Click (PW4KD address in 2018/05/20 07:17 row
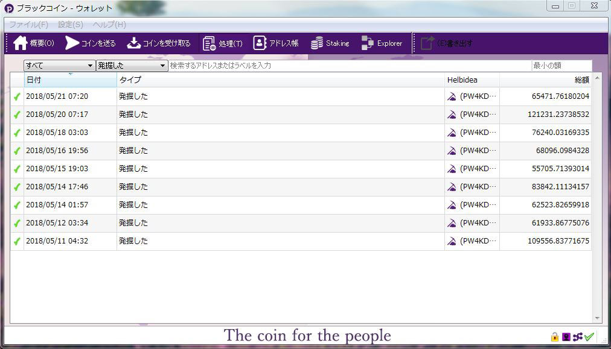611x349 pixels. pos(478,115)
